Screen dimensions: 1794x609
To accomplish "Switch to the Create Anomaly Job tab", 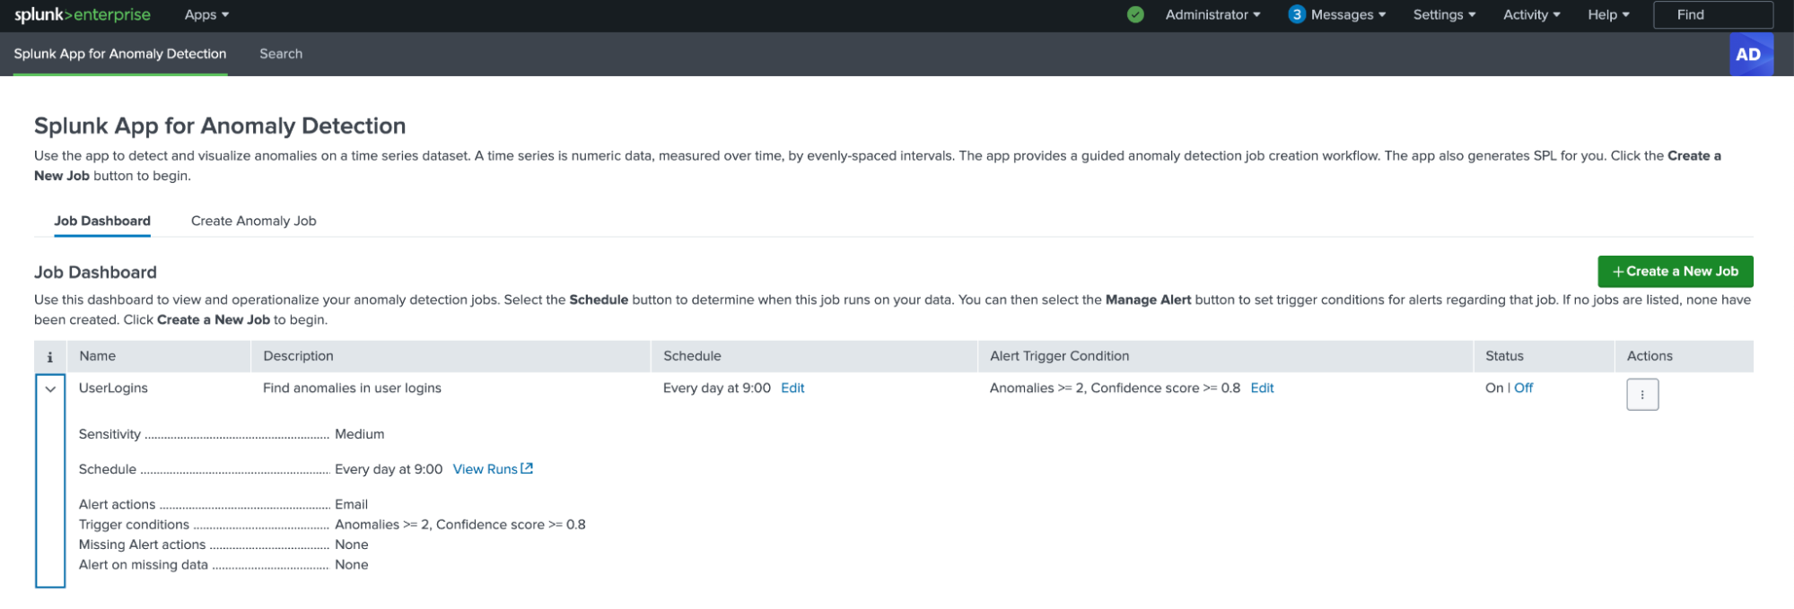I will (253, 222).
